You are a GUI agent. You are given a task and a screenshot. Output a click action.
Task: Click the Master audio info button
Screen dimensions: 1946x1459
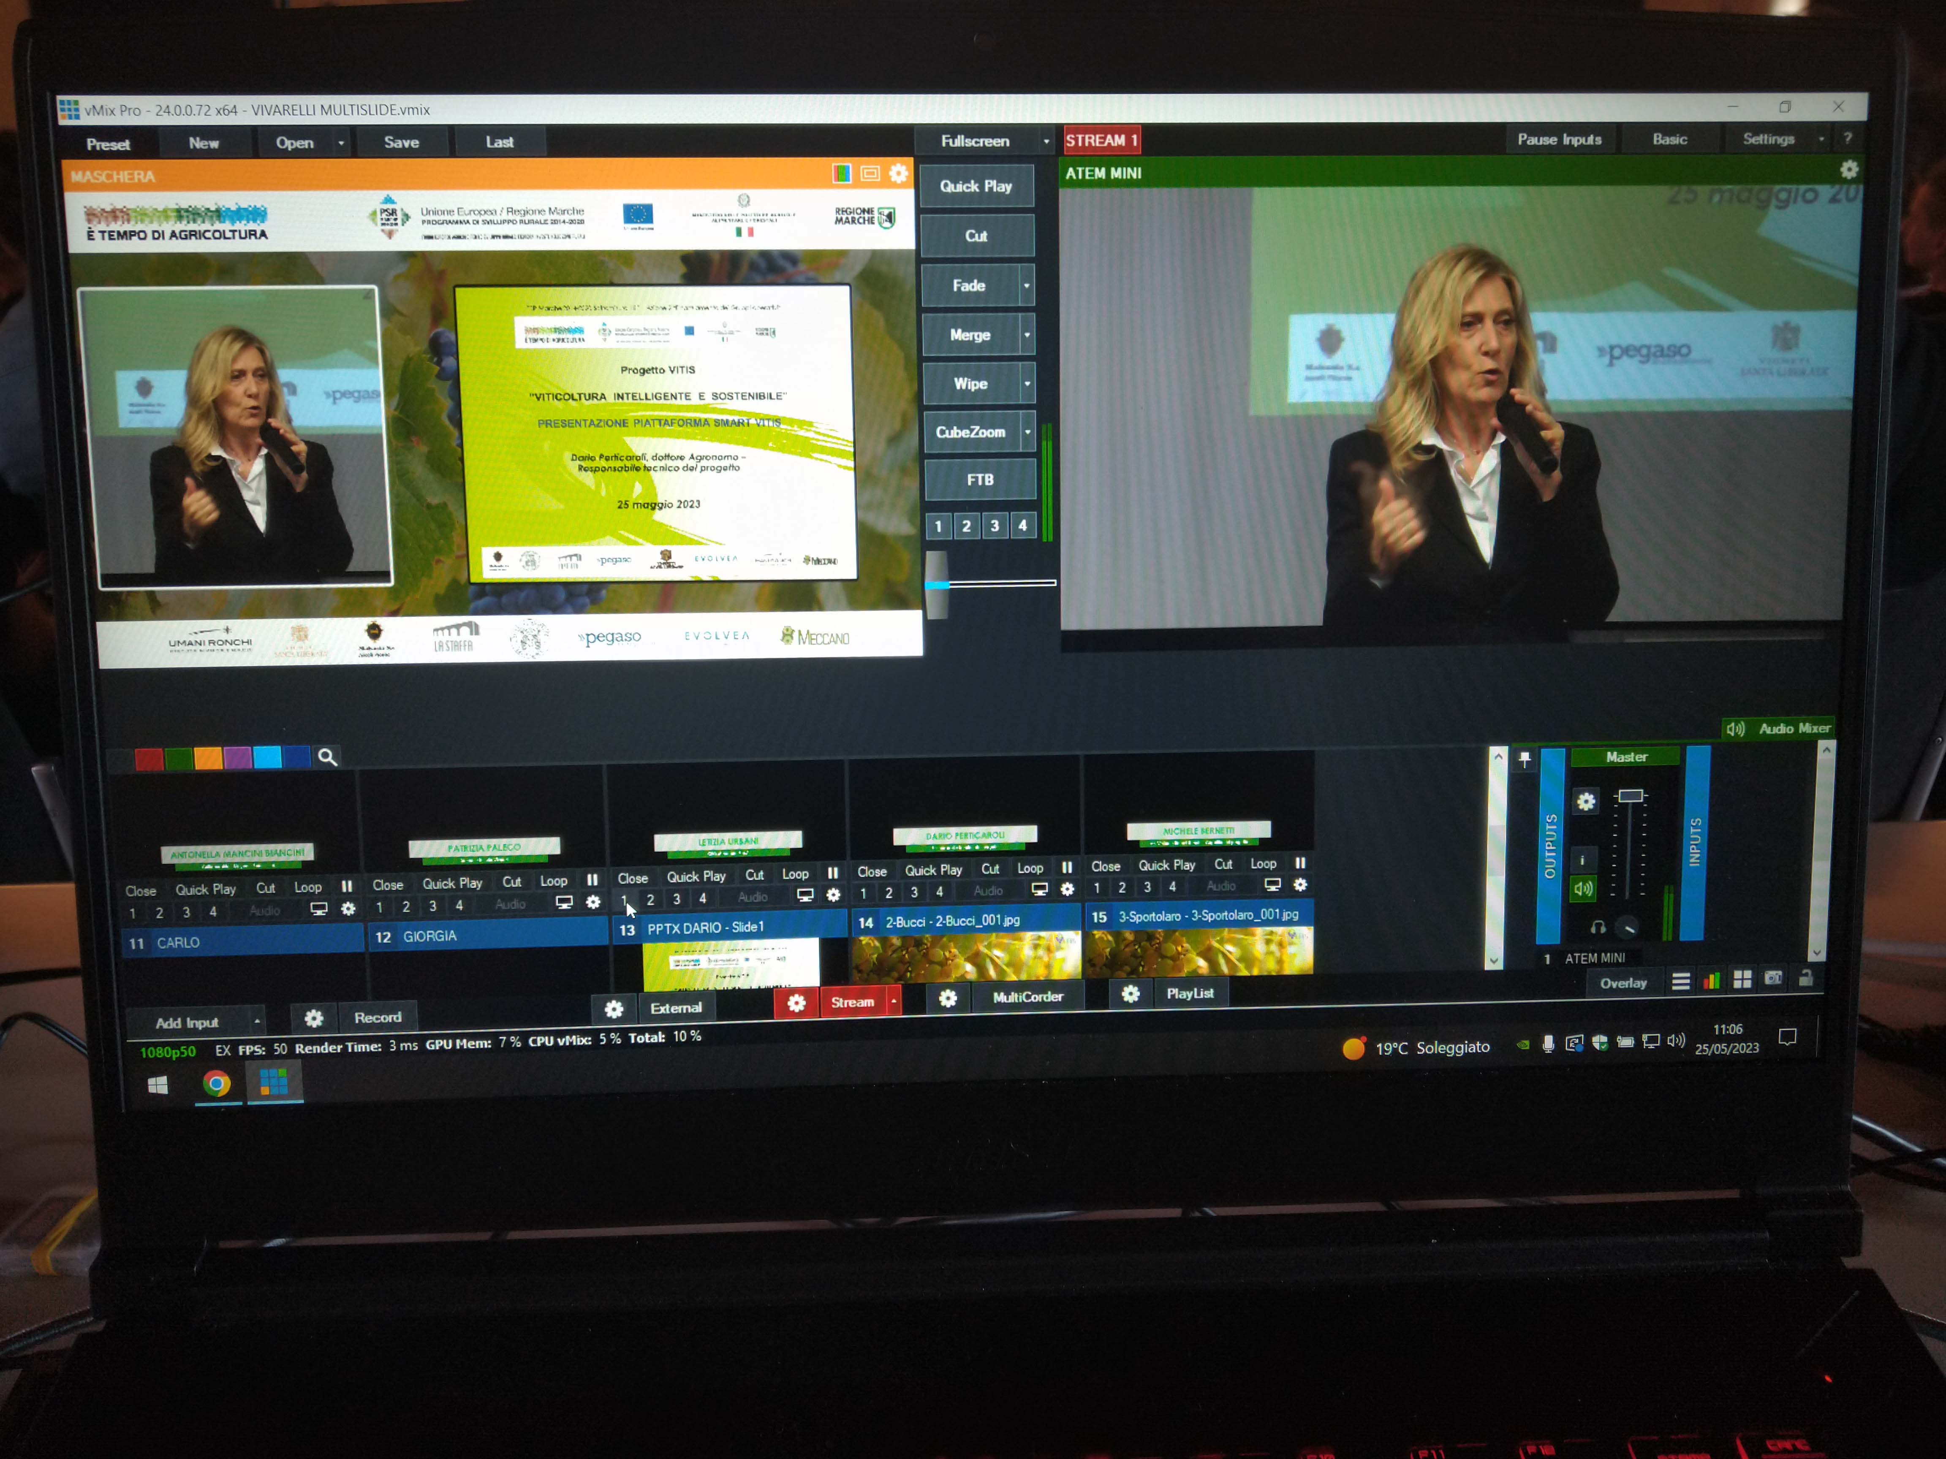pos(1583,859)
